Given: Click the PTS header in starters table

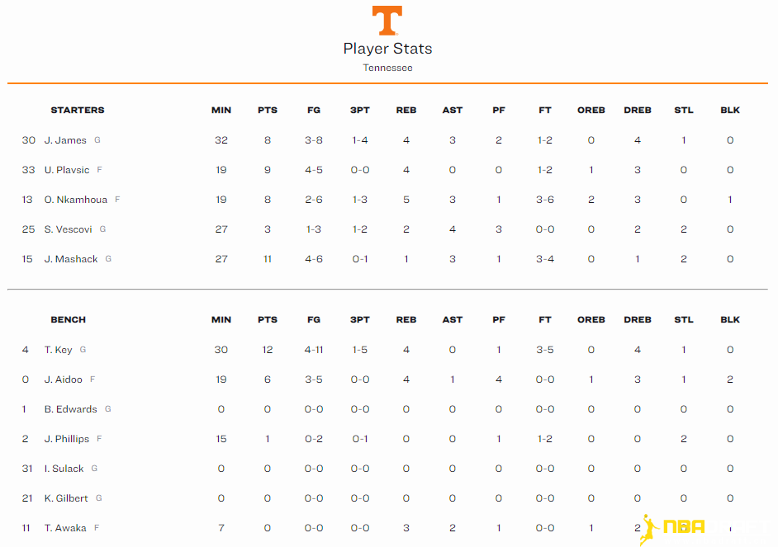Looking at the screenshot, I should coord(268,110).
